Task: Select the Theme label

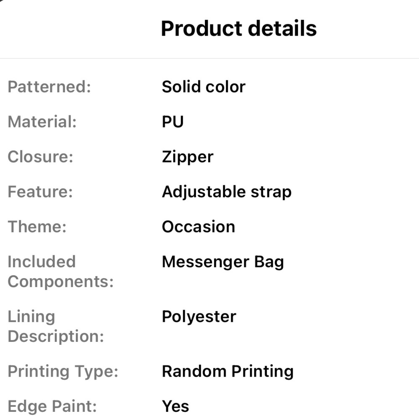Action: (37, 227)
